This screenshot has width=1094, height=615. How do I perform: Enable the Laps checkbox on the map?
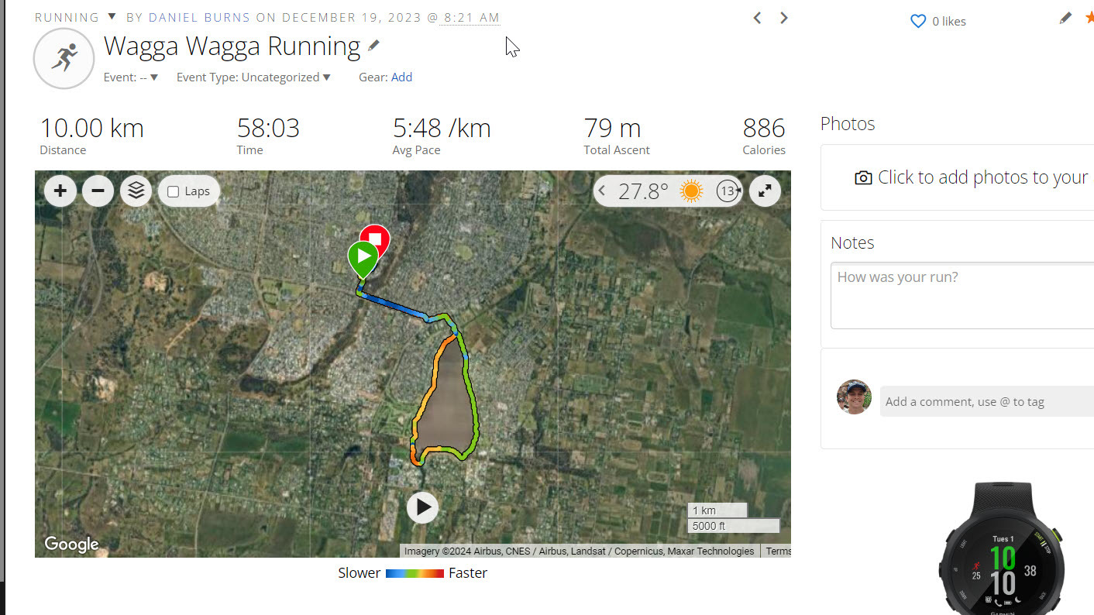click(174, 191)
